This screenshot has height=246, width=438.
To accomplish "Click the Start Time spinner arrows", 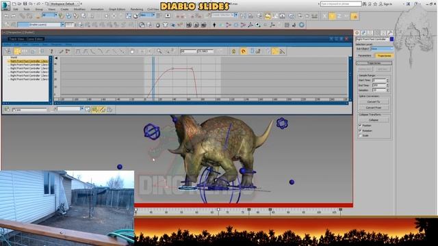I will pyautogui.click(x=387, y=81).
